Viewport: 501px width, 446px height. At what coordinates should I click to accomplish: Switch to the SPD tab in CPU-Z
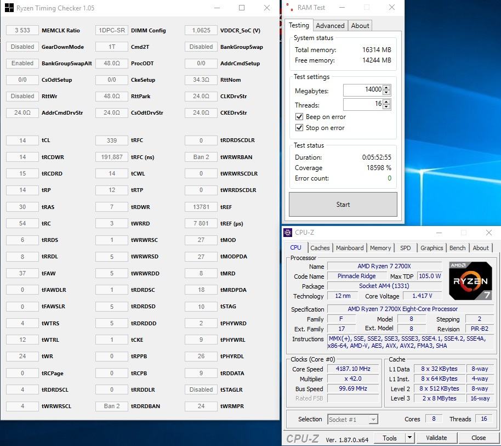tap(406, 248)
